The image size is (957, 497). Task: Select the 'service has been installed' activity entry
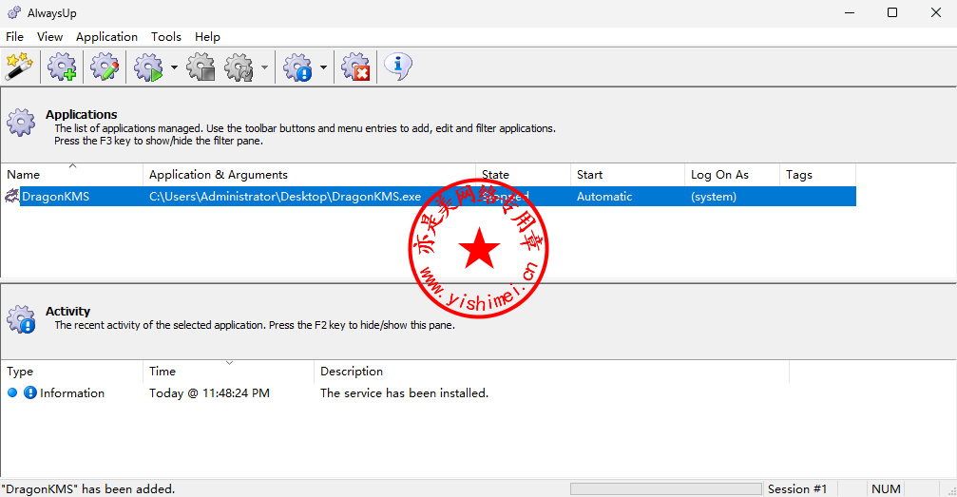pyautogui.click(x=404, y=393)
